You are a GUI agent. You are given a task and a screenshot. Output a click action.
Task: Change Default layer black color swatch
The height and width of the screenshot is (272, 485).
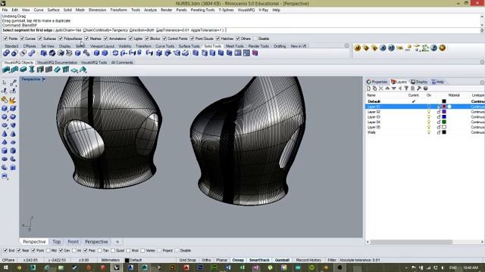pos(444,101)
